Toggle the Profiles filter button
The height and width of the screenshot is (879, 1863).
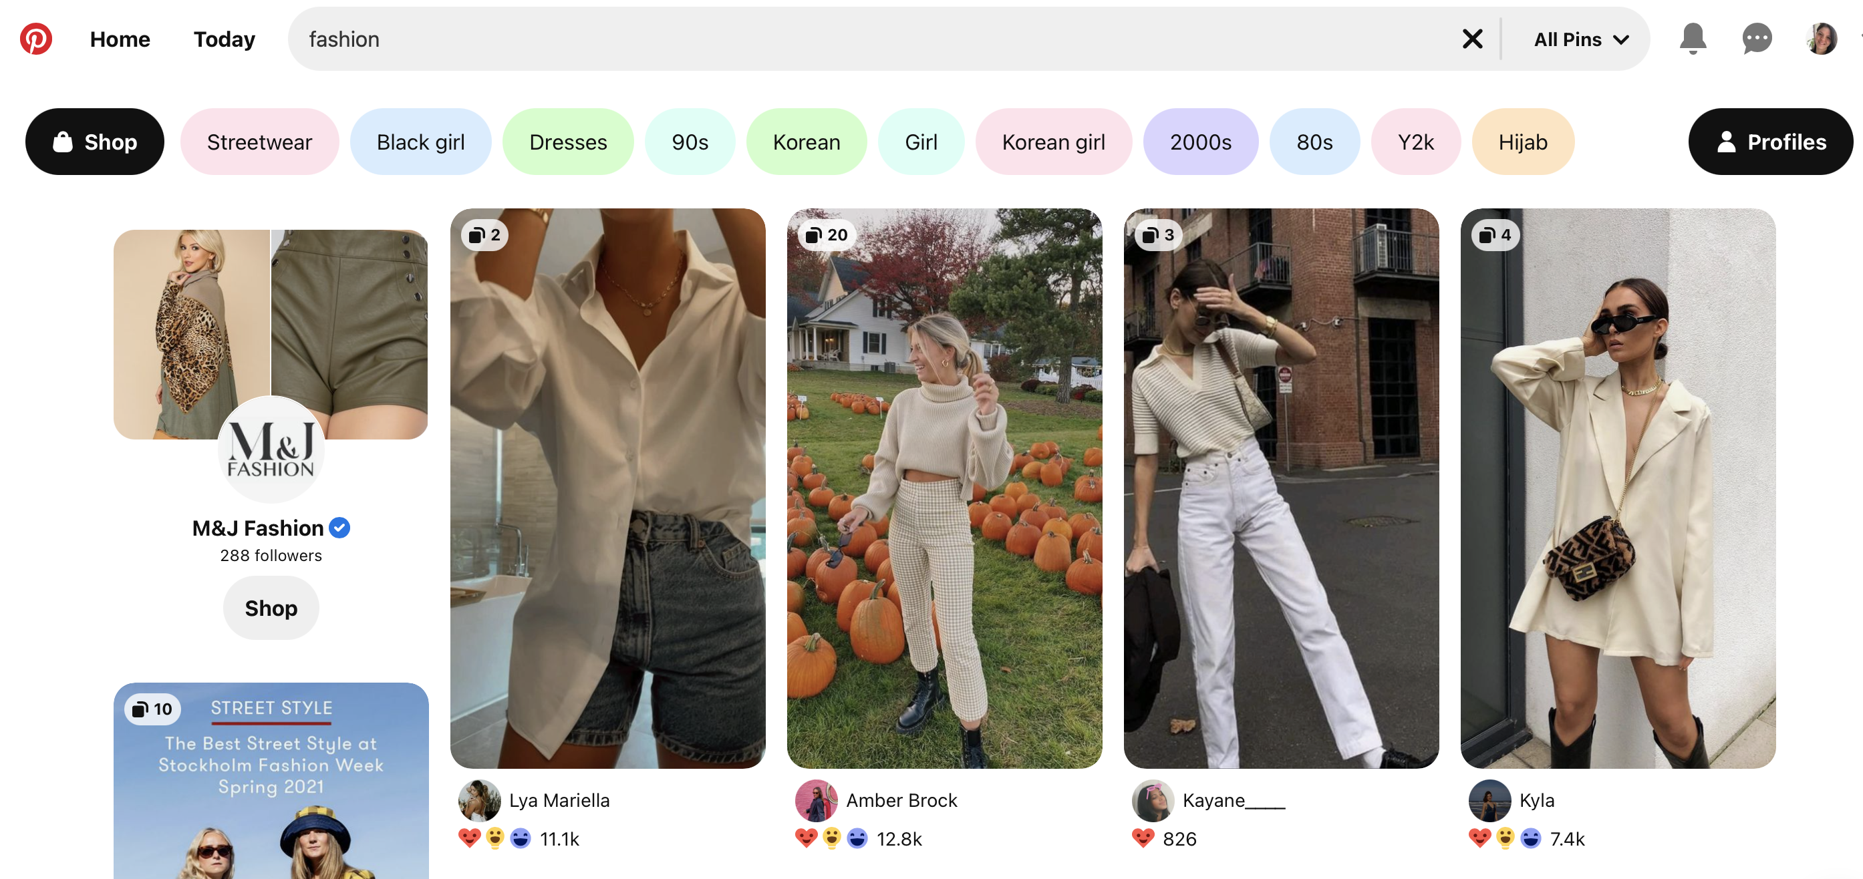pos(1770,142)
